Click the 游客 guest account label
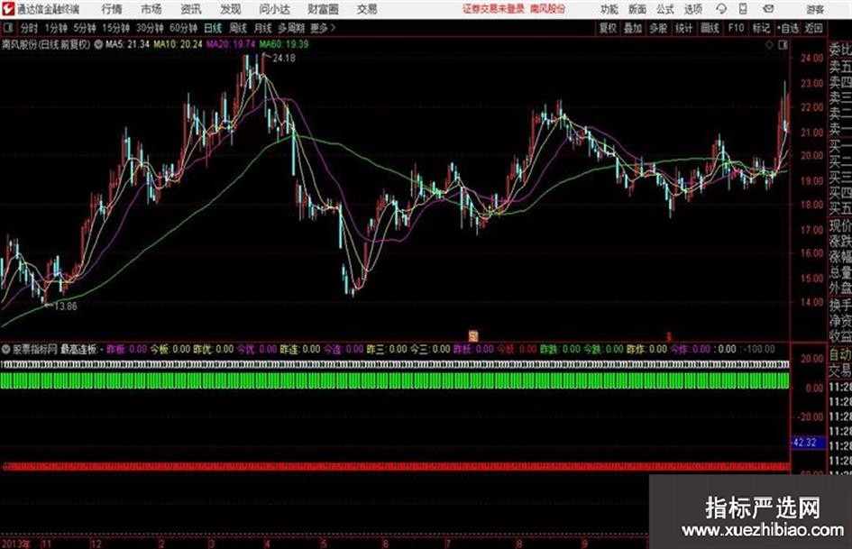The width and height of the screenshot is (852, 549). pyautogui.click(x=815, y=9)
